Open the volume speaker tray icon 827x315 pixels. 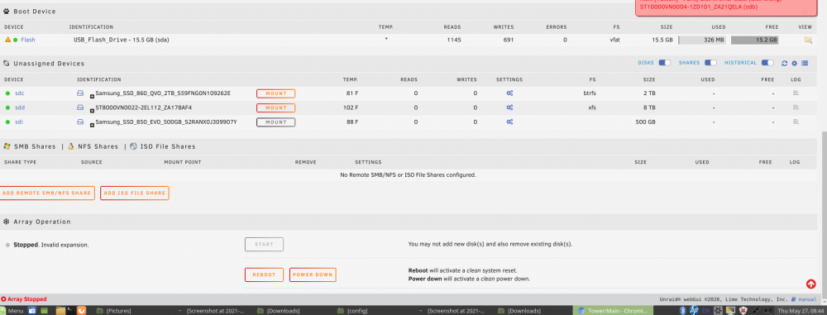tap(768, 311)
